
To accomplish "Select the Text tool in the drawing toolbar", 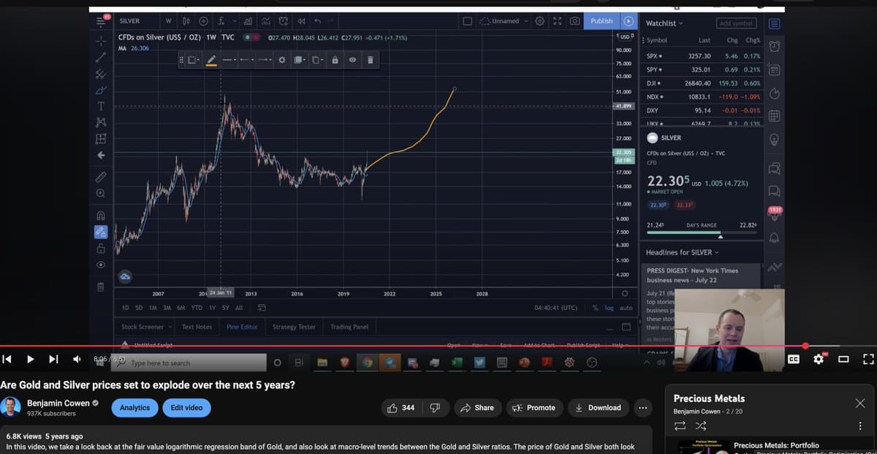I will click(x=100, y=105).
